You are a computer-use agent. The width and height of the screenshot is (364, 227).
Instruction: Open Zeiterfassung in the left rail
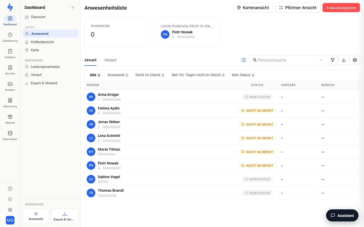click(10, 37)
